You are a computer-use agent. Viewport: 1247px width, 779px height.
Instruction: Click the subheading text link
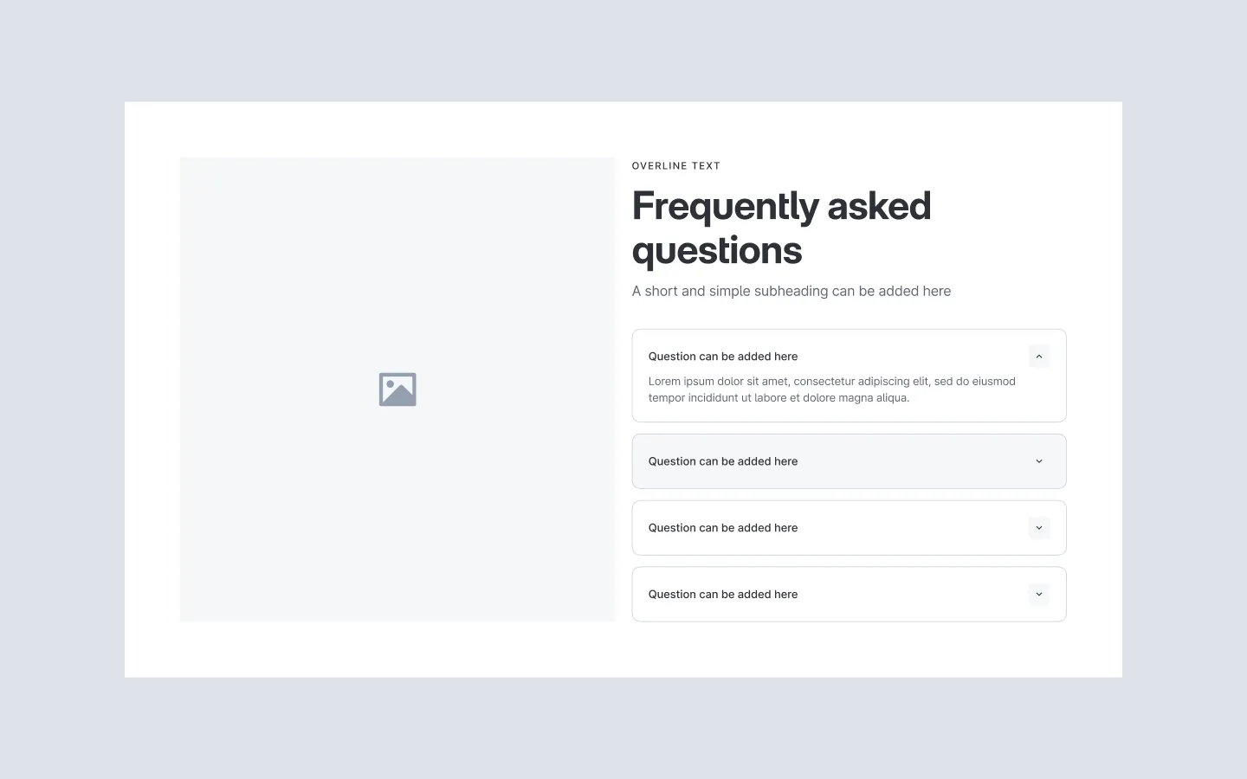pos(791,291)
